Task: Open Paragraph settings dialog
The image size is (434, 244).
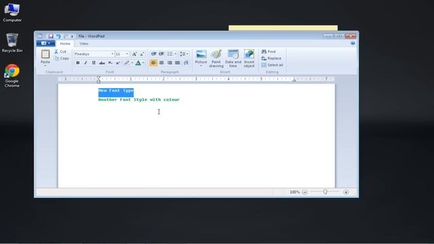Action: [x=186, y=63]
